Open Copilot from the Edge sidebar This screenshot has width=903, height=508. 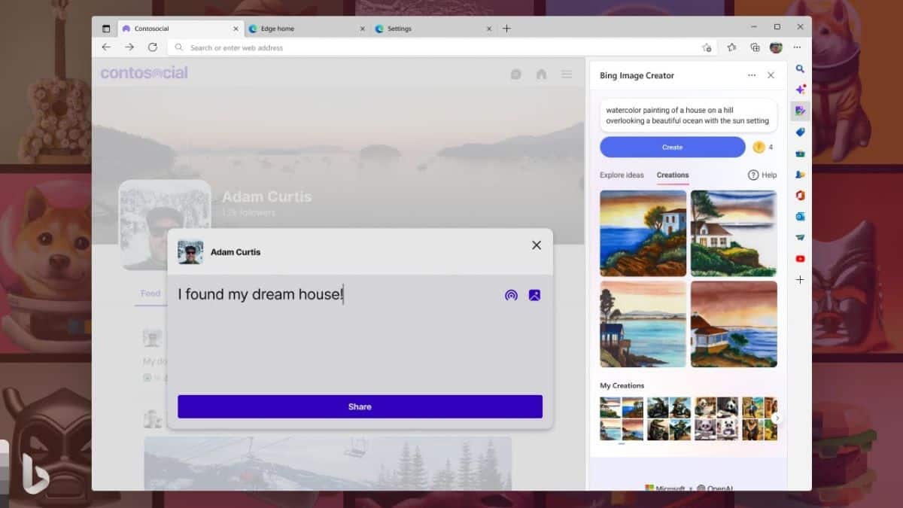click(800, 89)
